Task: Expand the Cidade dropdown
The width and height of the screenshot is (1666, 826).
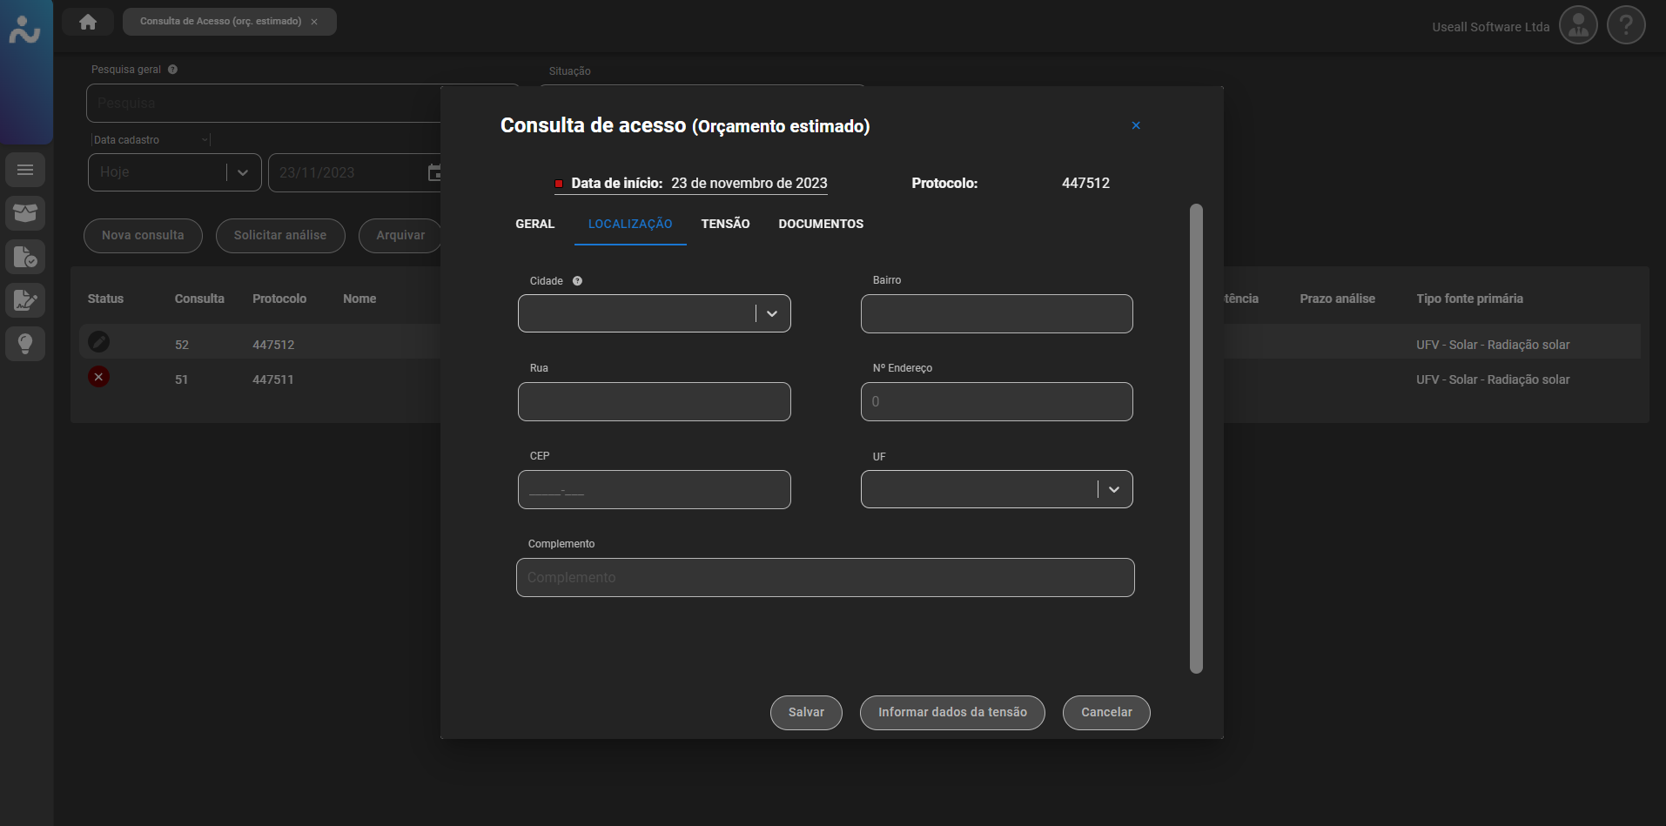Action: point(771,313)
